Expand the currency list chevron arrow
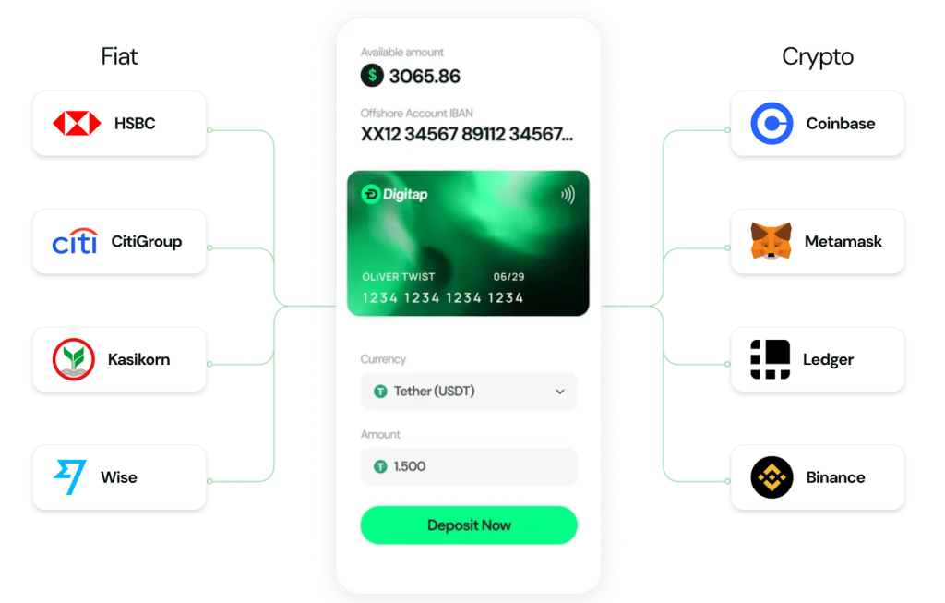Screen dimensions: 945x603 tap(560, 392)
